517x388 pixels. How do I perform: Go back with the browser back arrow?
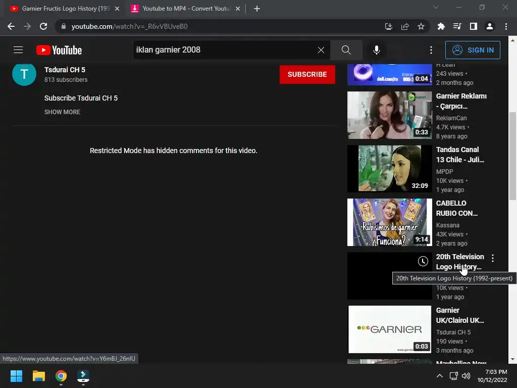(11, 26)
